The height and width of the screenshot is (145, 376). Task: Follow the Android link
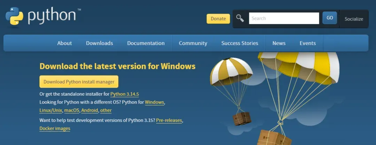[x=90, y=110]
